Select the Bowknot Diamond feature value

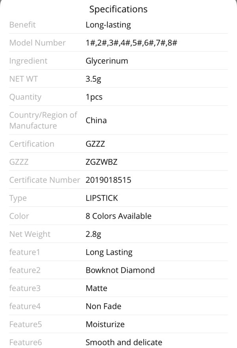click(120, 270)
